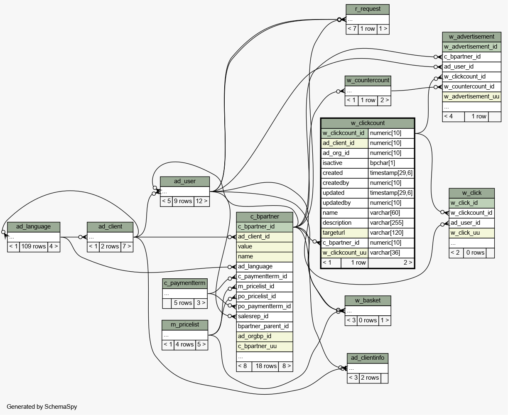Image resolution: width=508 pixels, height=415 pixels.
Task: Click the w_click_uu column
Action: tap(471, 233)
